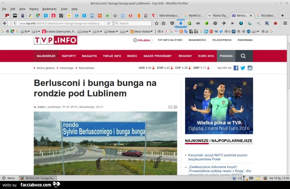Bookmark this page with the star icon

[157, 23]
